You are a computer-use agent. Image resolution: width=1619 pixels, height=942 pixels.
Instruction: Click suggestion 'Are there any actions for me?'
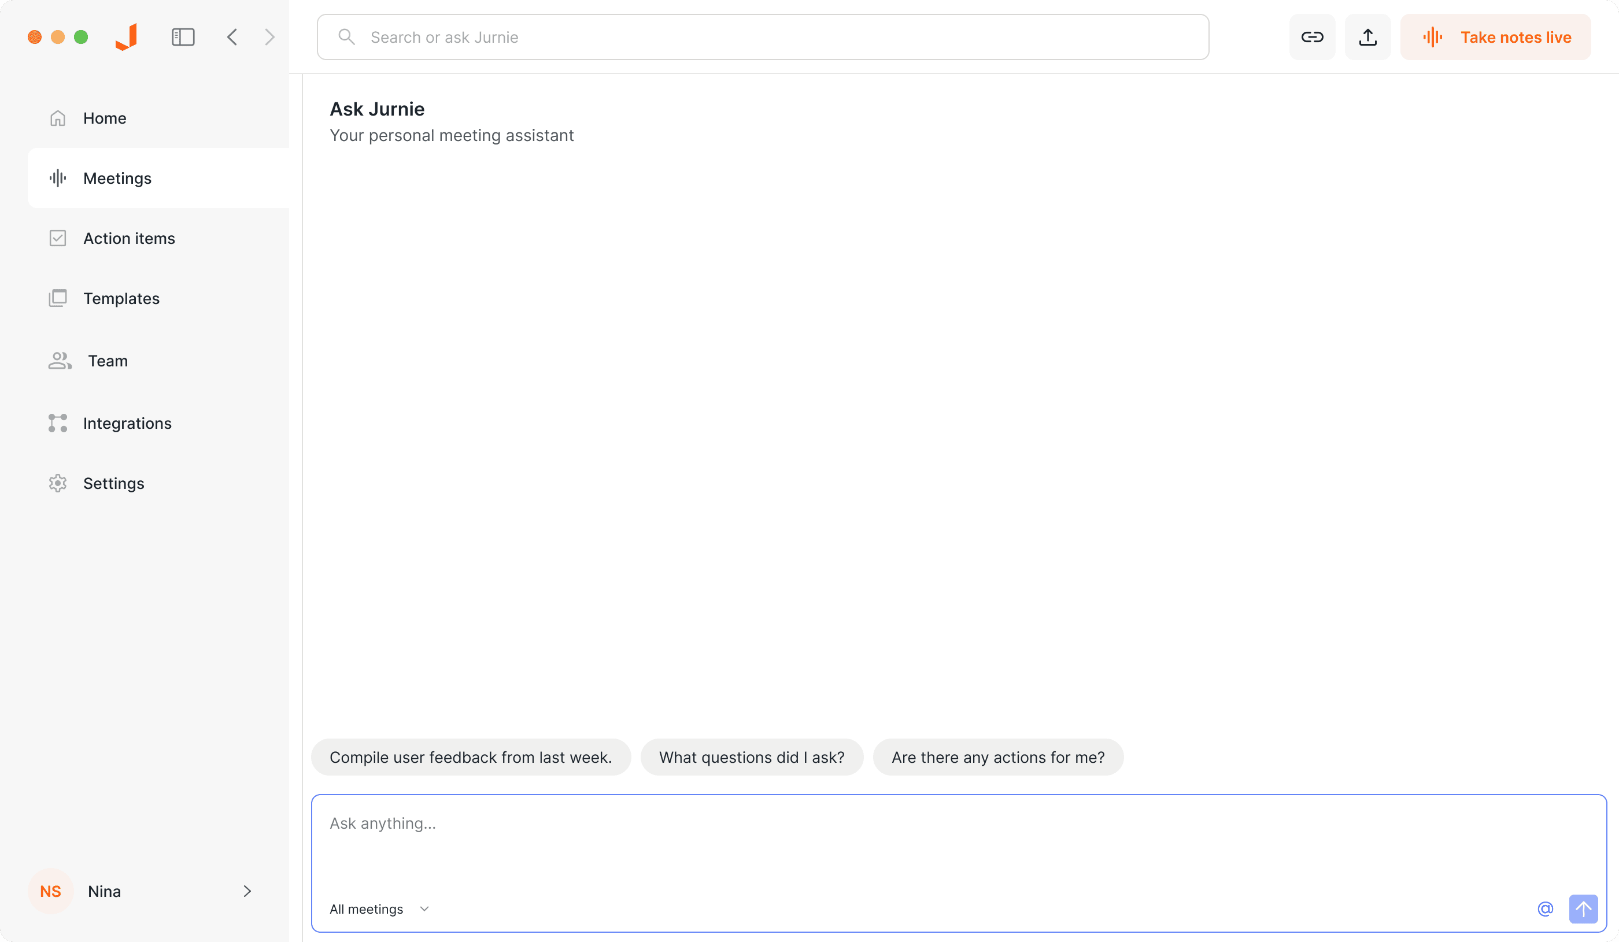(997, 757)
